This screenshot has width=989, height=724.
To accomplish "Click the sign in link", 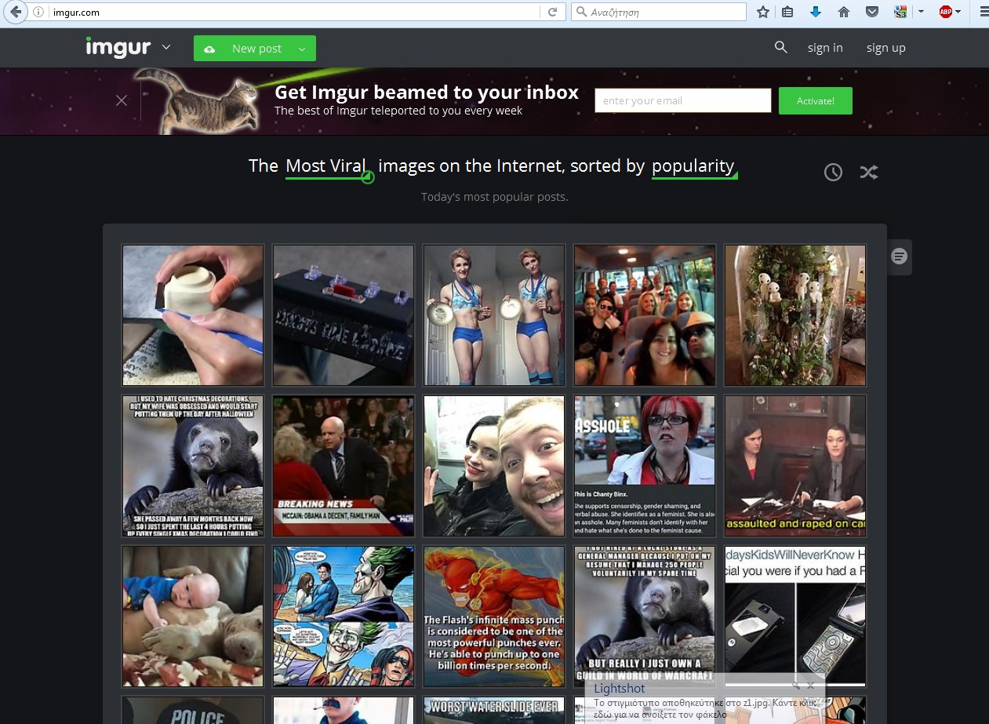I will (825, 48).
